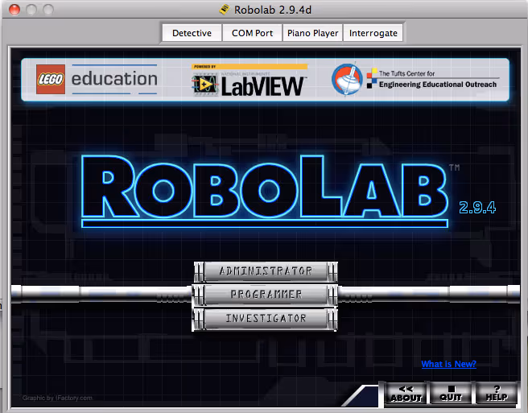The height and width of the screenshot is (413, 528).
Task: Open the COM Port settings
Action: 252,33
